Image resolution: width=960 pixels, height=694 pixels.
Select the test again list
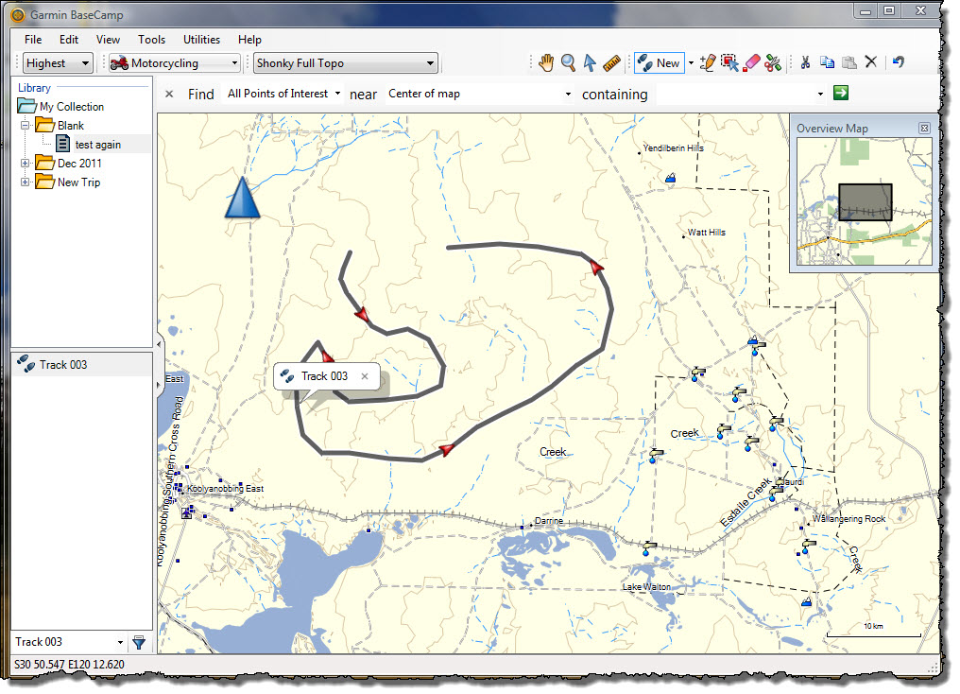(x=98, y=145)
